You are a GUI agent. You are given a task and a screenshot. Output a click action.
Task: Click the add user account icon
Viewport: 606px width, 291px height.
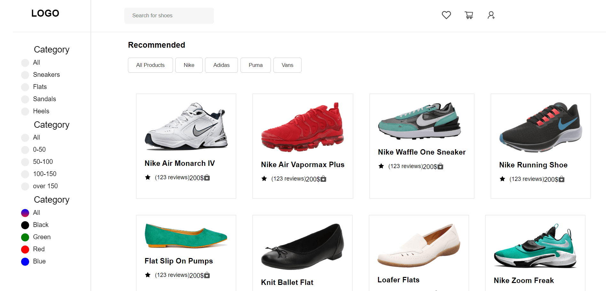(491, 15)
